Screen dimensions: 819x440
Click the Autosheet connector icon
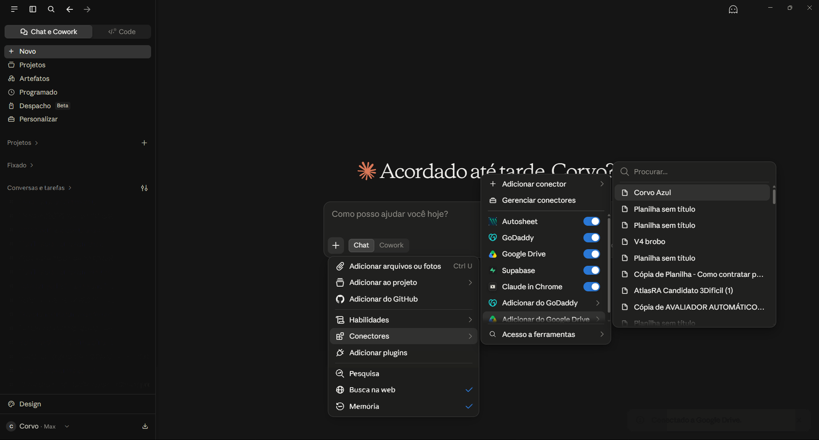tap(493, 221)
